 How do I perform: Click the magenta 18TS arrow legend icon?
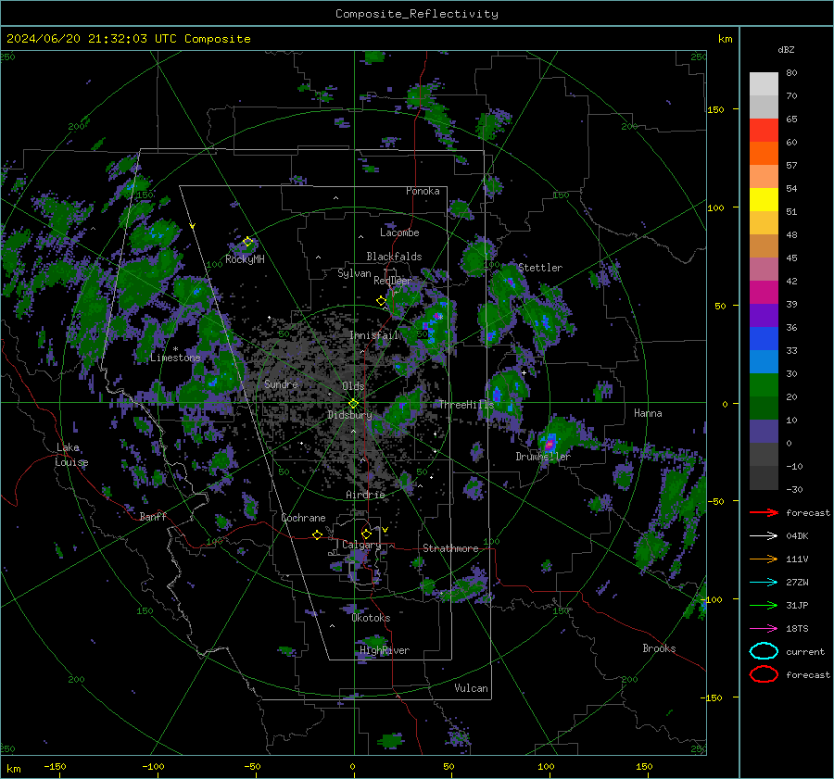[764, 629]
